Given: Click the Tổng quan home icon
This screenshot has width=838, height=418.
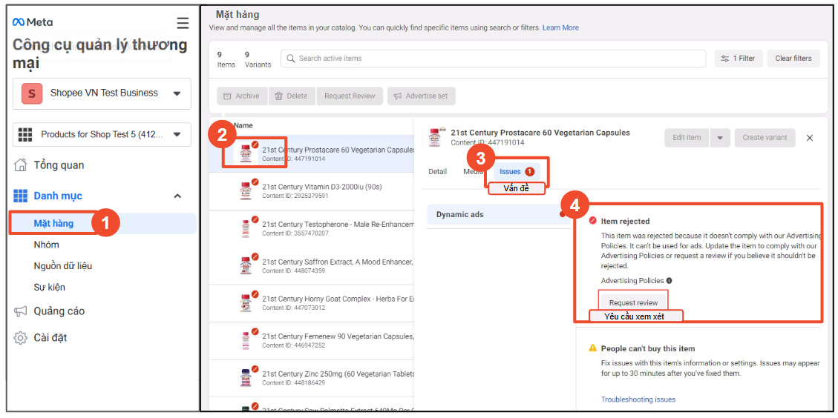Looking at the screenshot, I should tap(21, 165).
